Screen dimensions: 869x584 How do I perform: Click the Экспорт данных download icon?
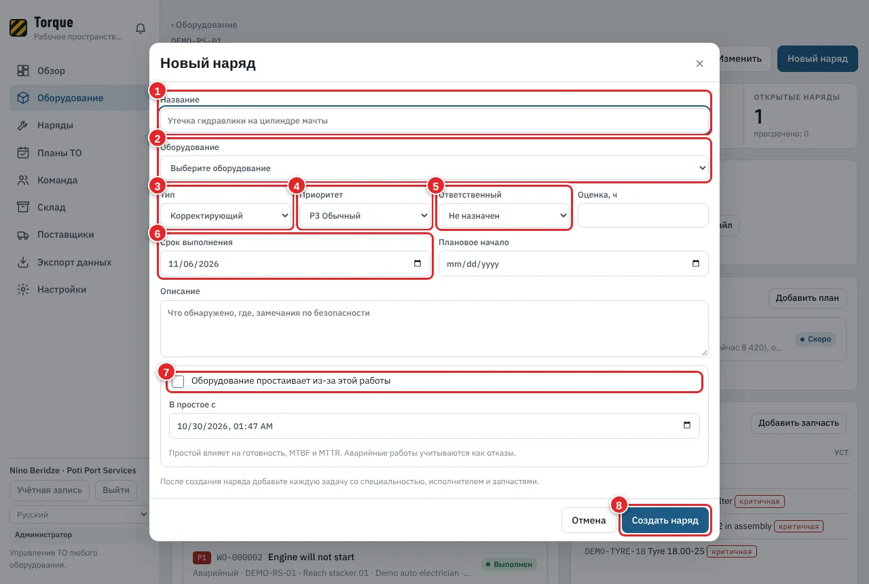click(x=23, y=262)
